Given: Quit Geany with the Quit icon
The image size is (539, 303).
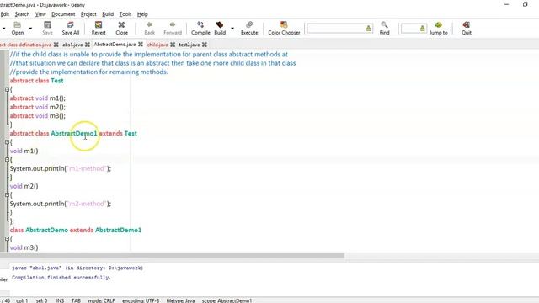Looking at the screenshot, I should click(x=467, y=28).
